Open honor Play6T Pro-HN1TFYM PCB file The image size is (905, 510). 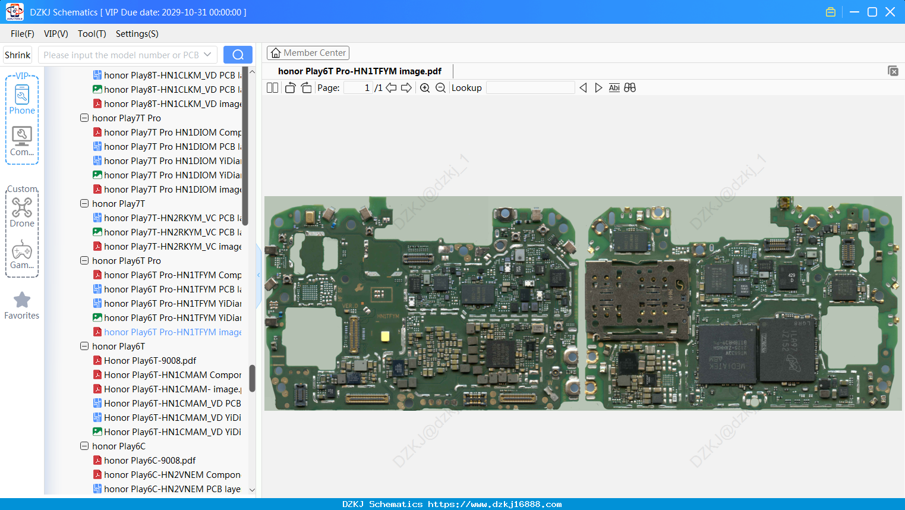[x=167, y=289]
